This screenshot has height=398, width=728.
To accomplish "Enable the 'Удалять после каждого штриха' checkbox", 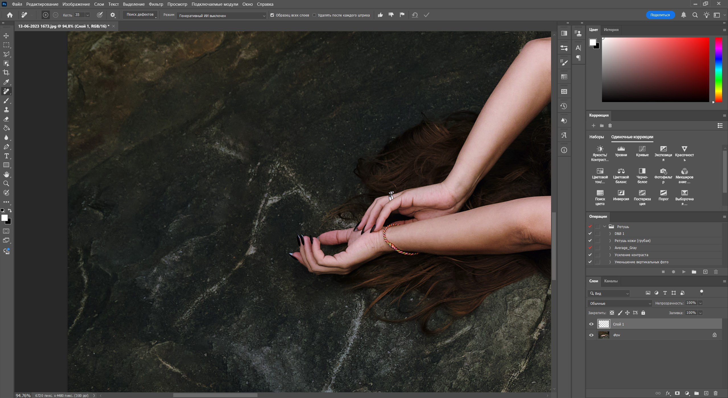I will coord(314,15).
